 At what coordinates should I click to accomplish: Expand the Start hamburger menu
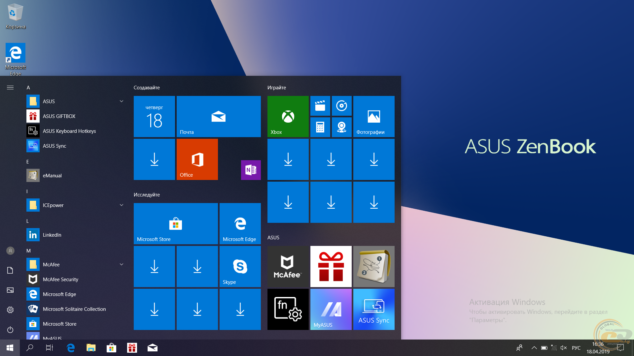click(10, 87)
